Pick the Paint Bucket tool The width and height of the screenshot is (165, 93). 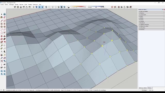2,17
